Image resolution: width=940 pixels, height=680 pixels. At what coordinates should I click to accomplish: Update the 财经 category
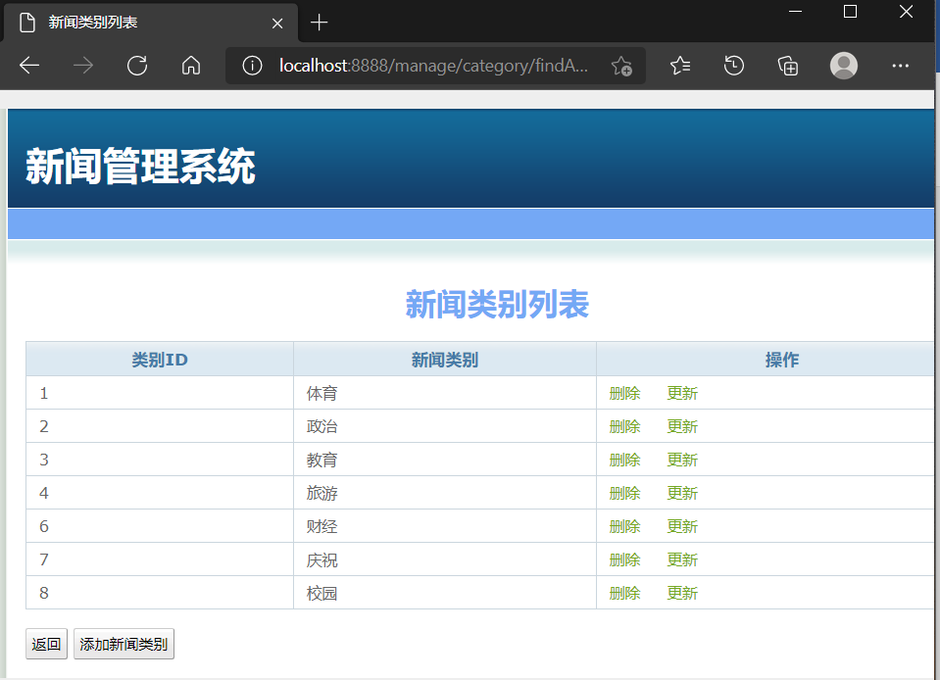[x=682, y=526]
